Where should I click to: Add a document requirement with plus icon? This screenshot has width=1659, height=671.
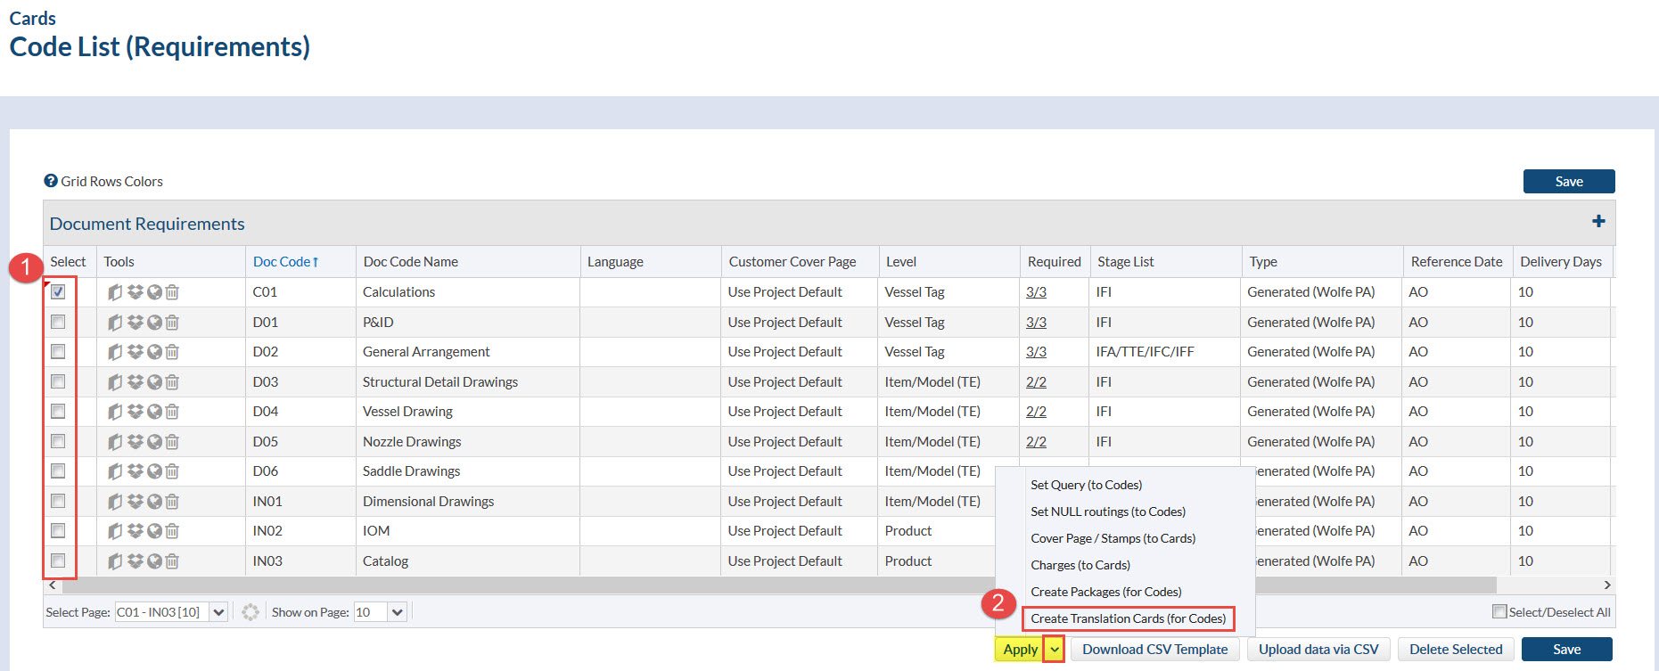[1598, 221]
